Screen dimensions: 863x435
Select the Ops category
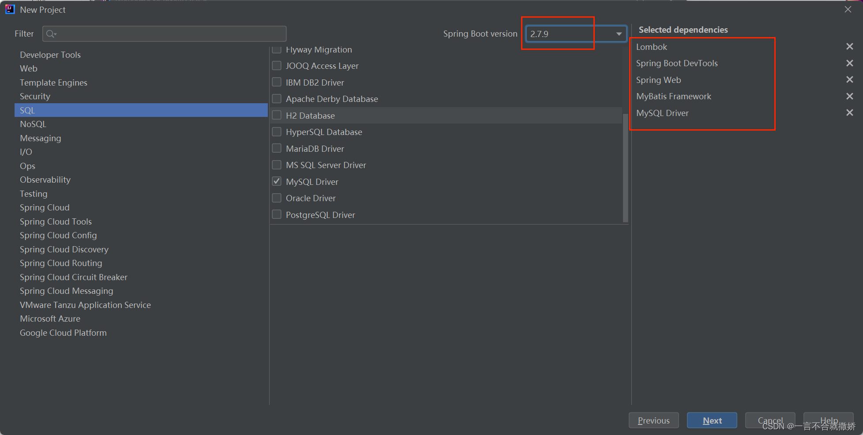click(141, 166)
